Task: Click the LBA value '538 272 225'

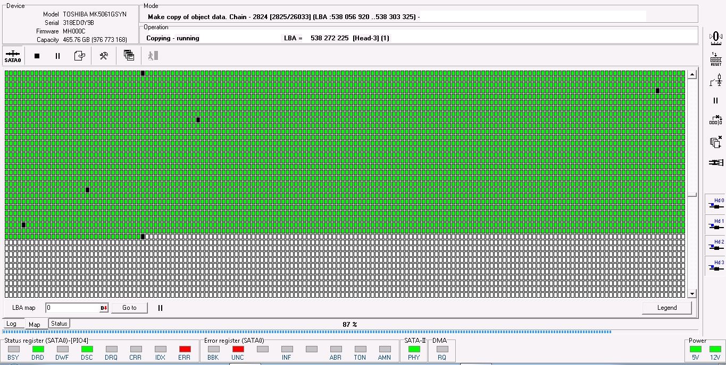Action: tap(330, 38)
